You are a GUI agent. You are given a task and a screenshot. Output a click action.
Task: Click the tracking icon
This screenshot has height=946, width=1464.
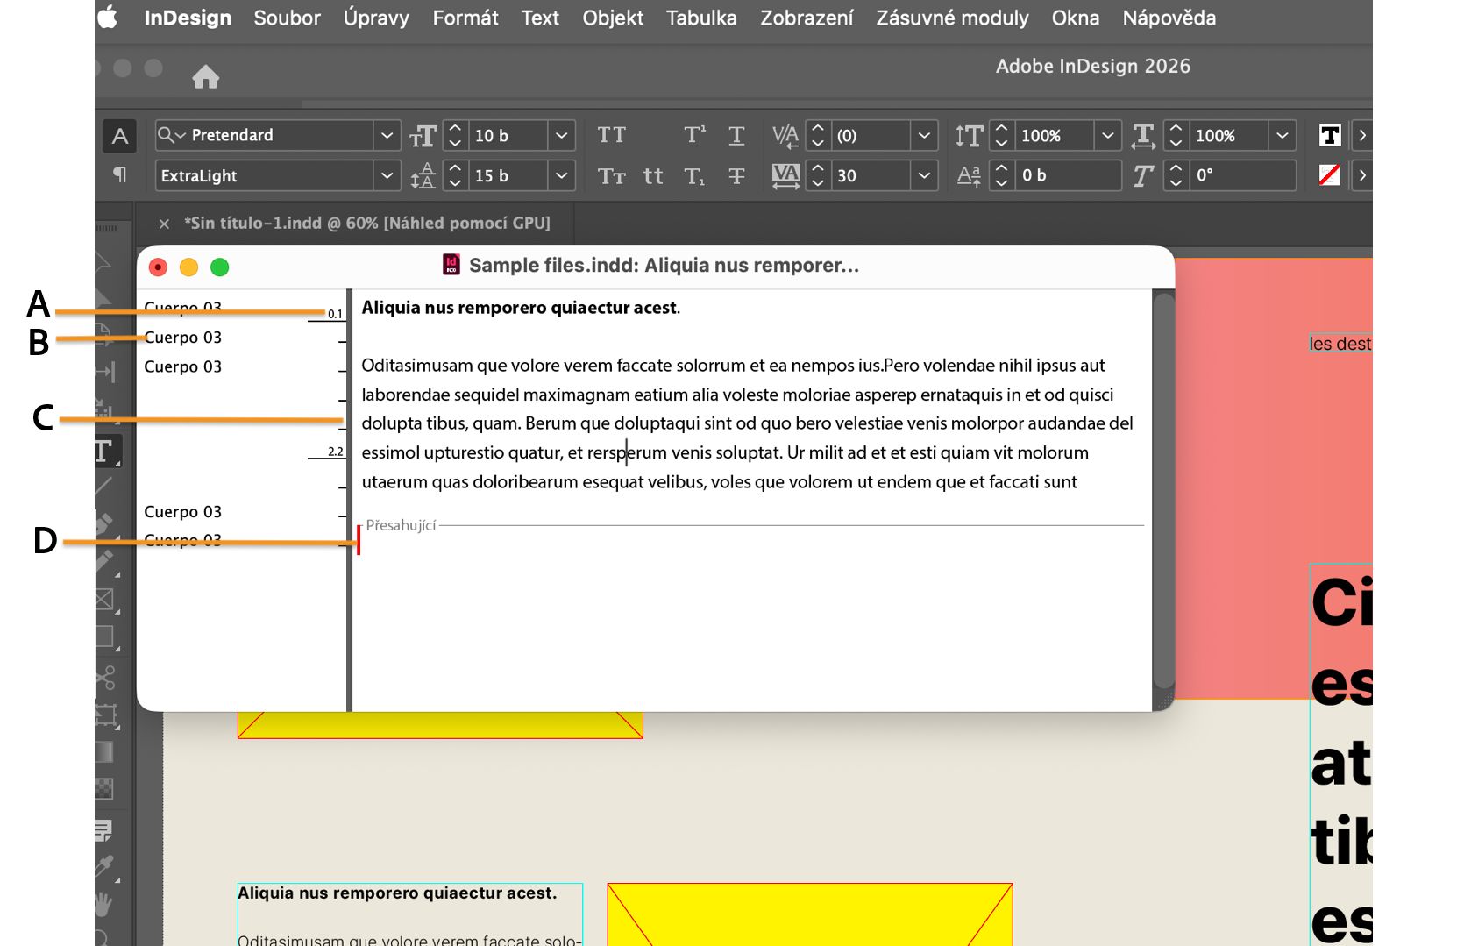[785, 176]
